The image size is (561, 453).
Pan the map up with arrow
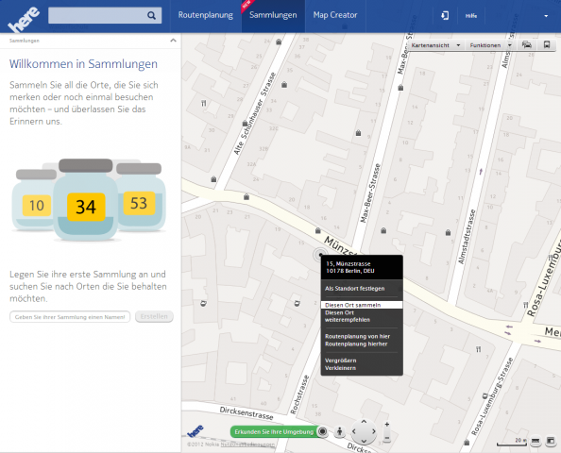point(364,422)
